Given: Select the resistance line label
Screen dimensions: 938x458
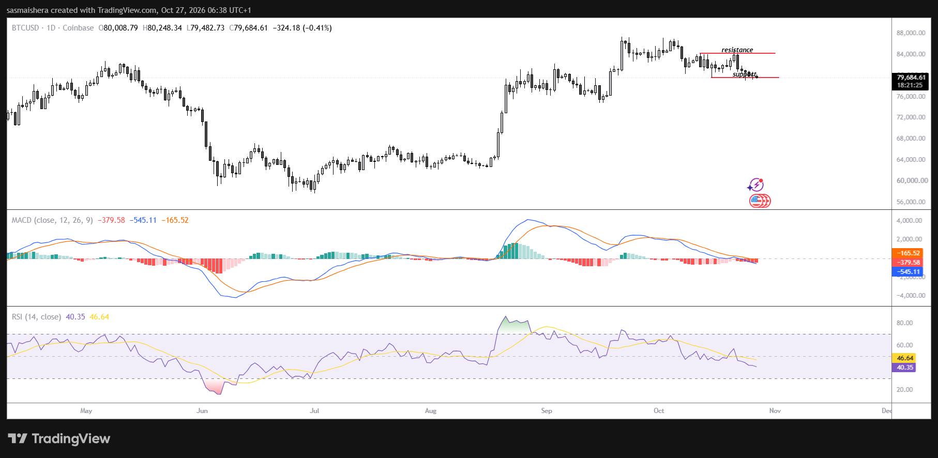Looking at the screenshot, I should click(x=737, y=50).
